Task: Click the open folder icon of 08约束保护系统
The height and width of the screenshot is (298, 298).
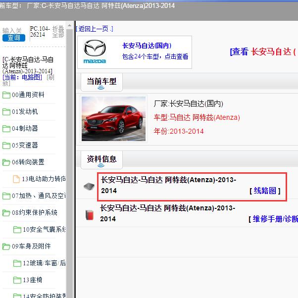Action: 6,213
